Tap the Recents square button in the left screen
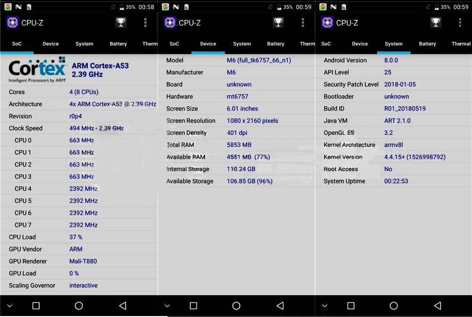Image resolution: width=472 pixels, height=317 pixels. [36, 306]
